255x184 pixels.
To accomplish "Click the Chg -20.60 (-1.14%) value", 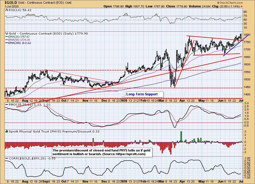I will pyautogui.click(x=226, y=6).
